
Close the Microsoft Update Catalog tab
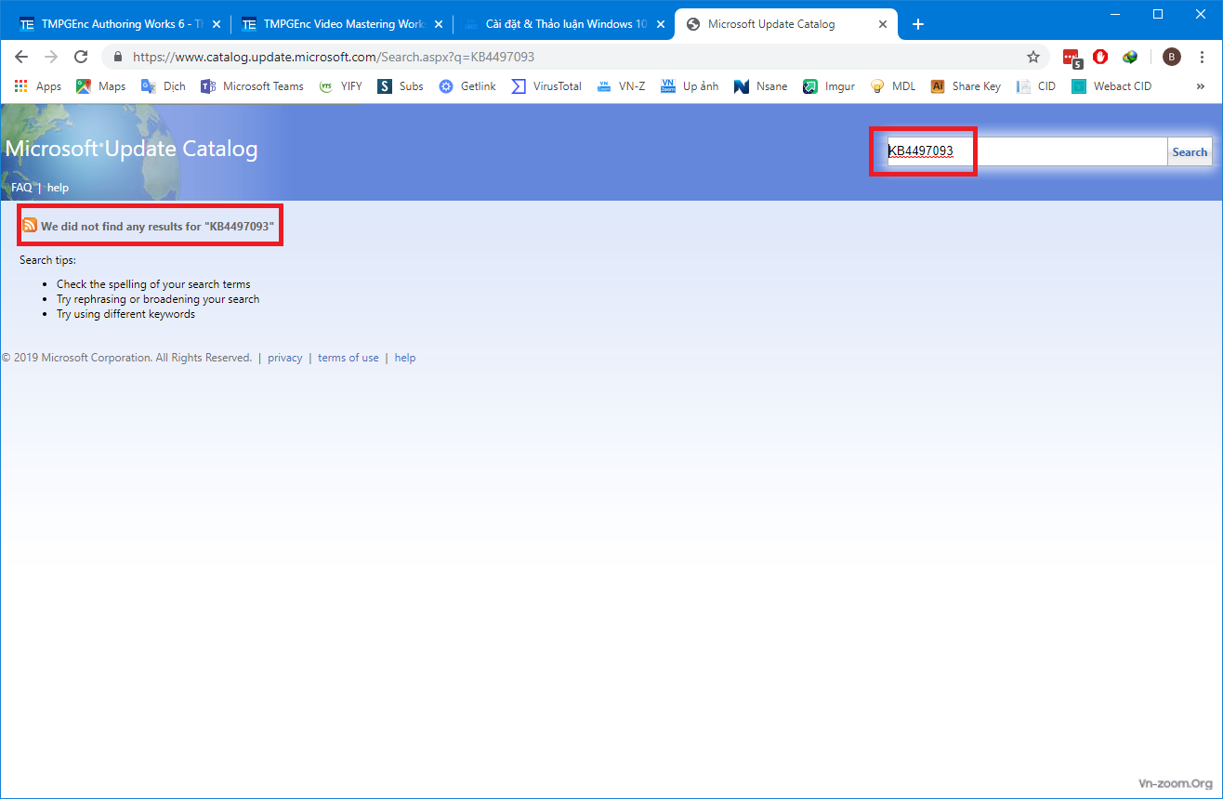click(x=882, y=25)
